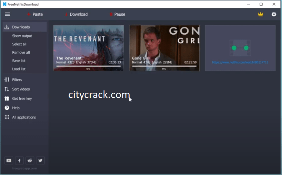Open Twitter social icon
The image size is (282, 175).
tap(40, 161)
